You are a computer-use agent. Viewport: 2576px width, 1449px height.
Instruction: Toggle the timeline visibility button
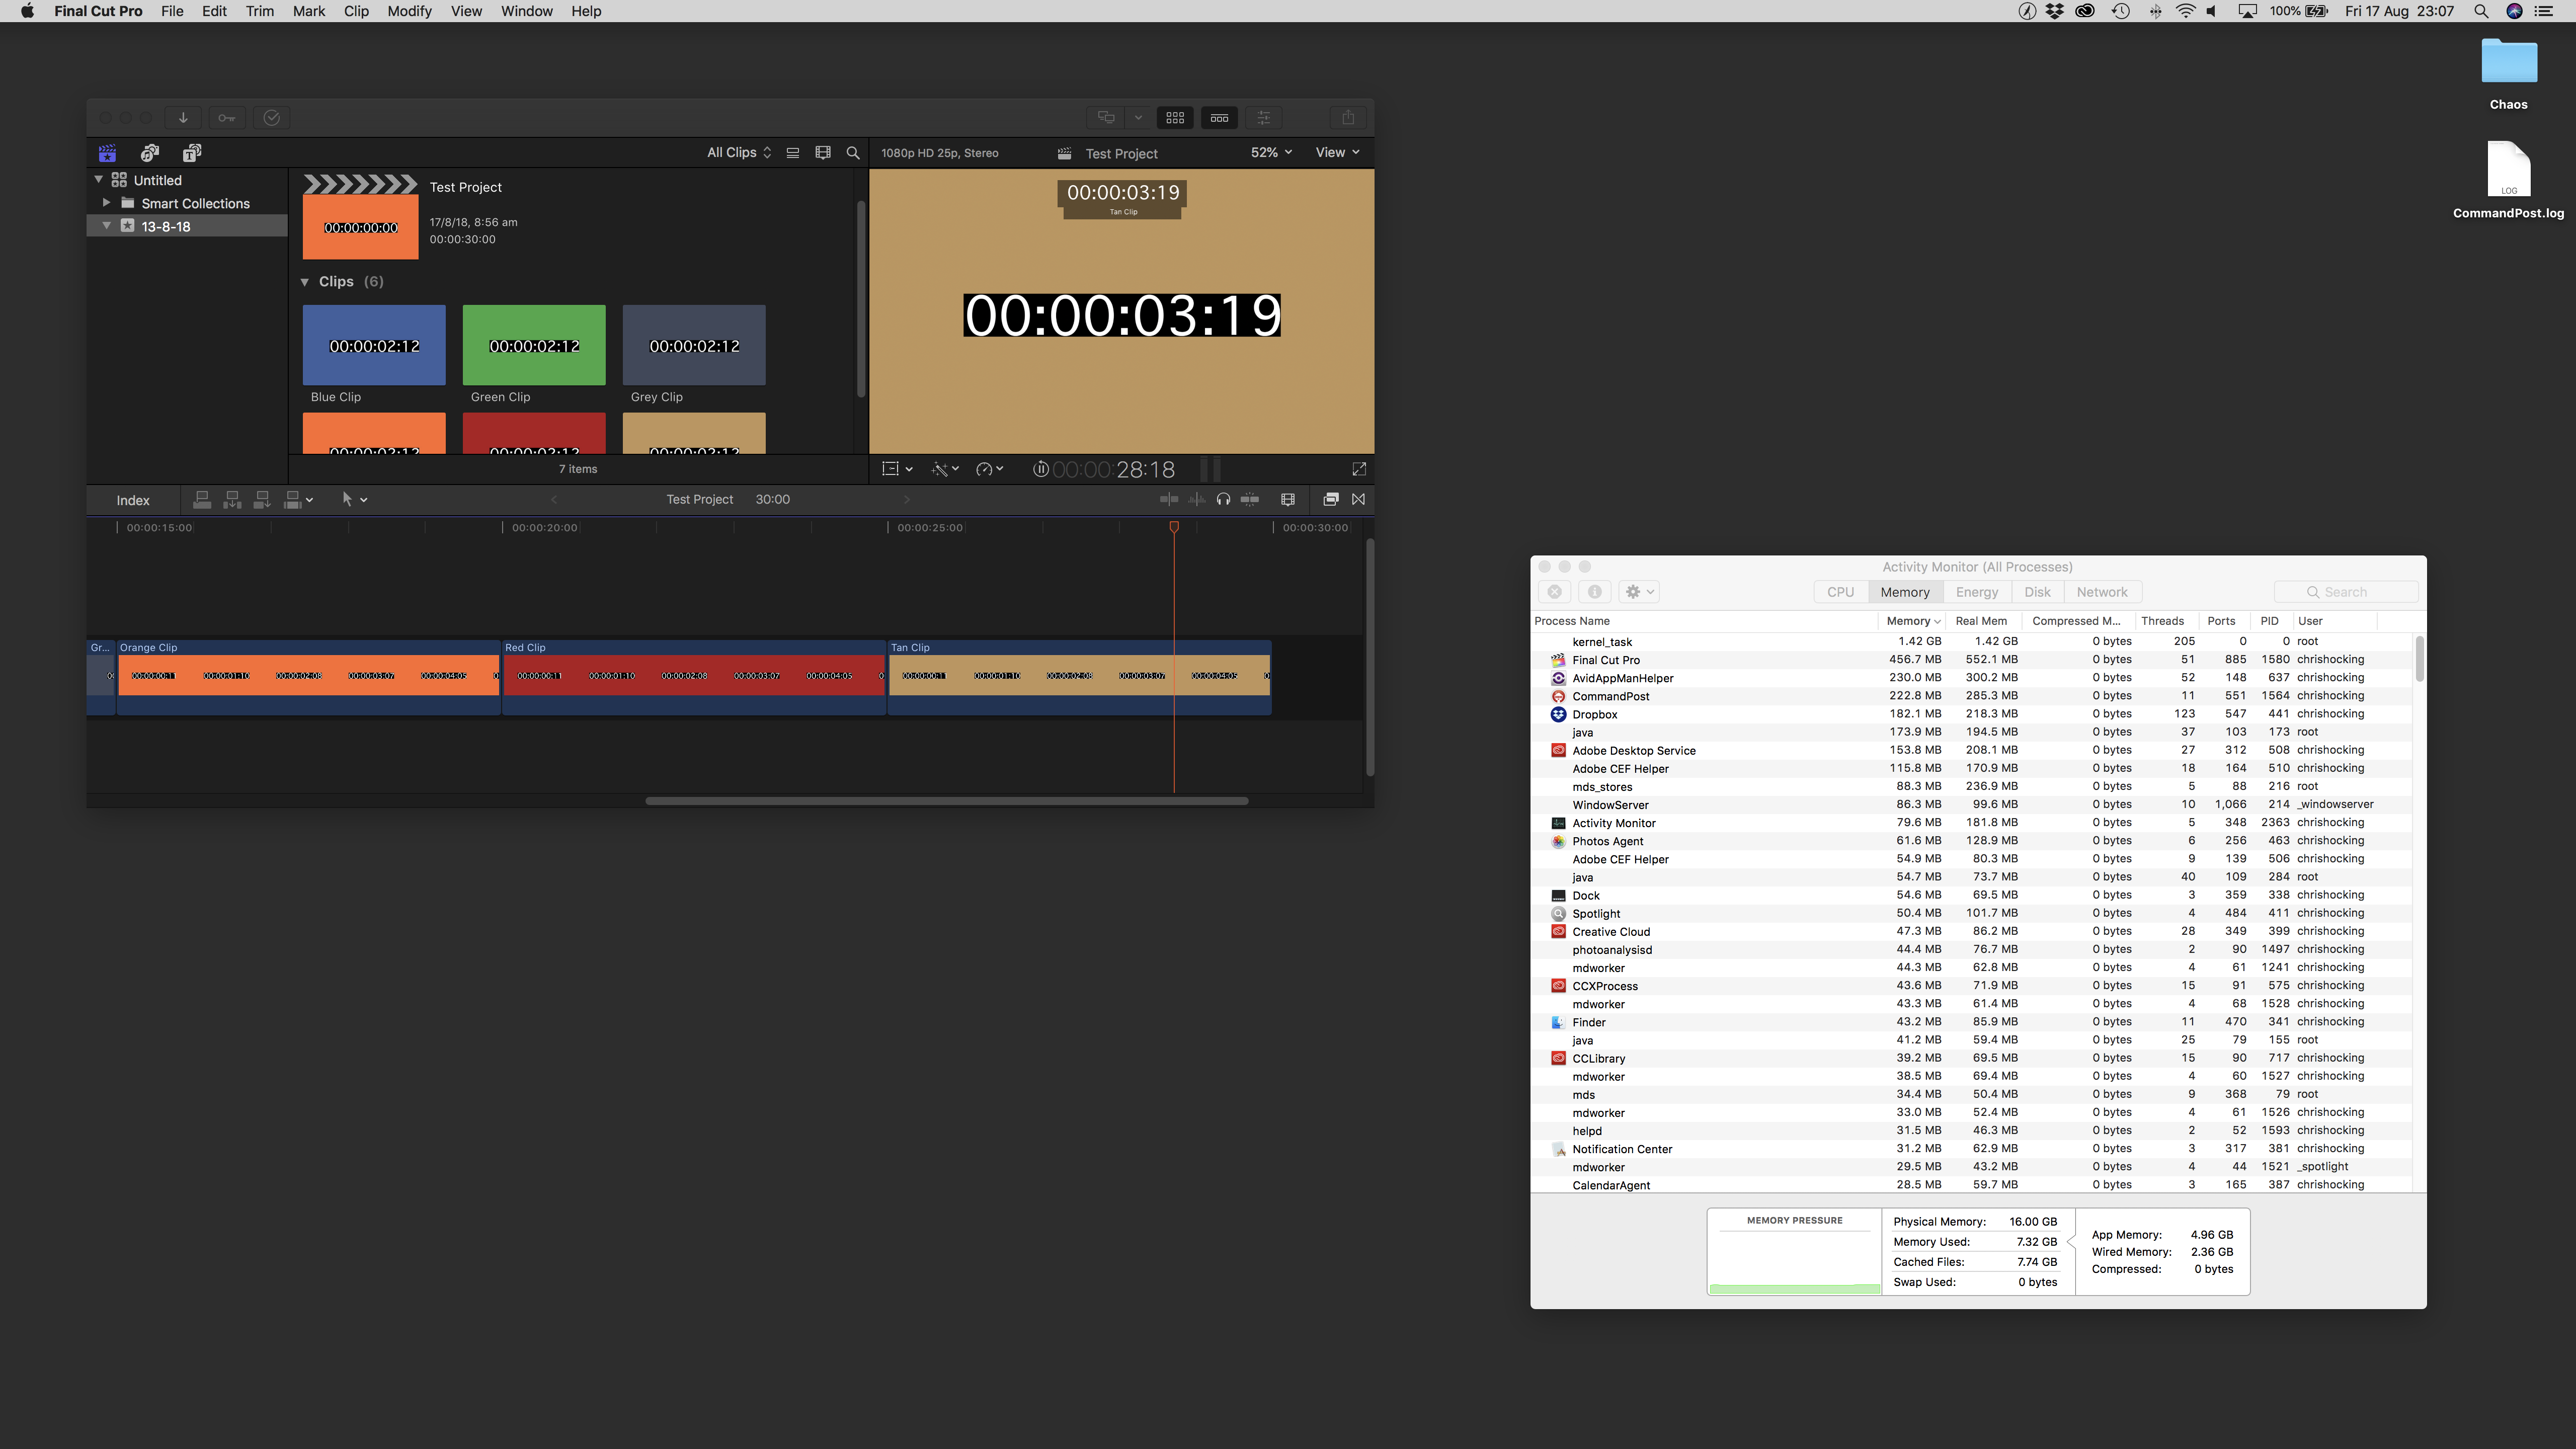pyautogui.click(x=1219, y=117)
